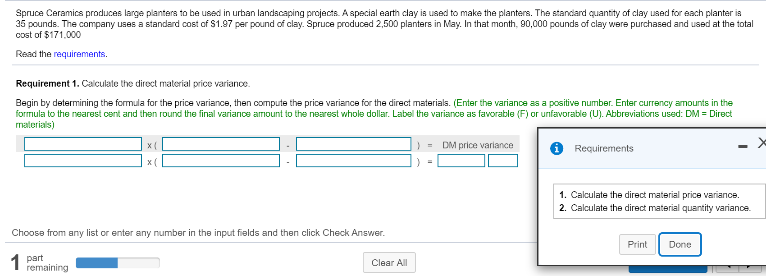The image size is (771, 276).
Task: Select the second-row field after the minus sign
Action: tap(353, 161)
